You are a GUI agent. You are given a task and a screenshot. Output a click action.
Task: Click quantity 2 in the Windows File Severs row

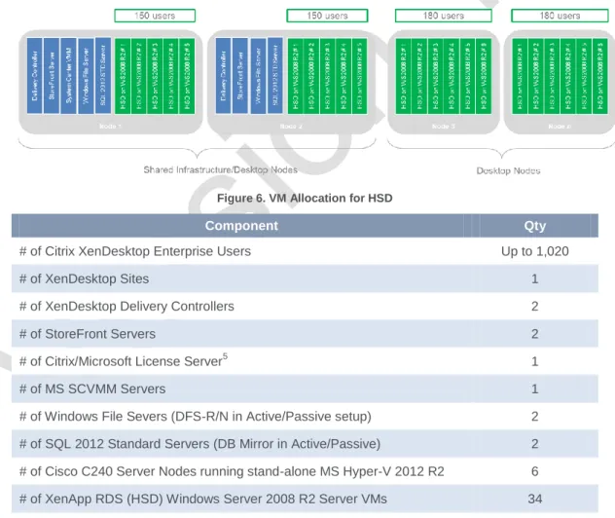click(535, 416)
